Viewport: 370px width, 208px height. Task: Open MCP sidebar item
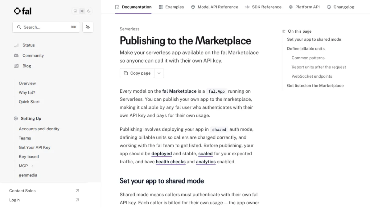(23, 166)
